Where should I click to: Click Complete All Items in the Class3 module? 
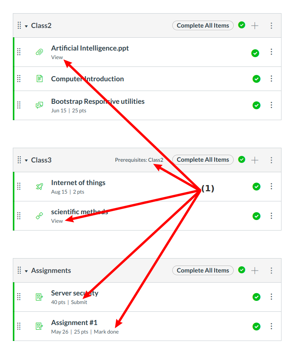pos(203,160)
